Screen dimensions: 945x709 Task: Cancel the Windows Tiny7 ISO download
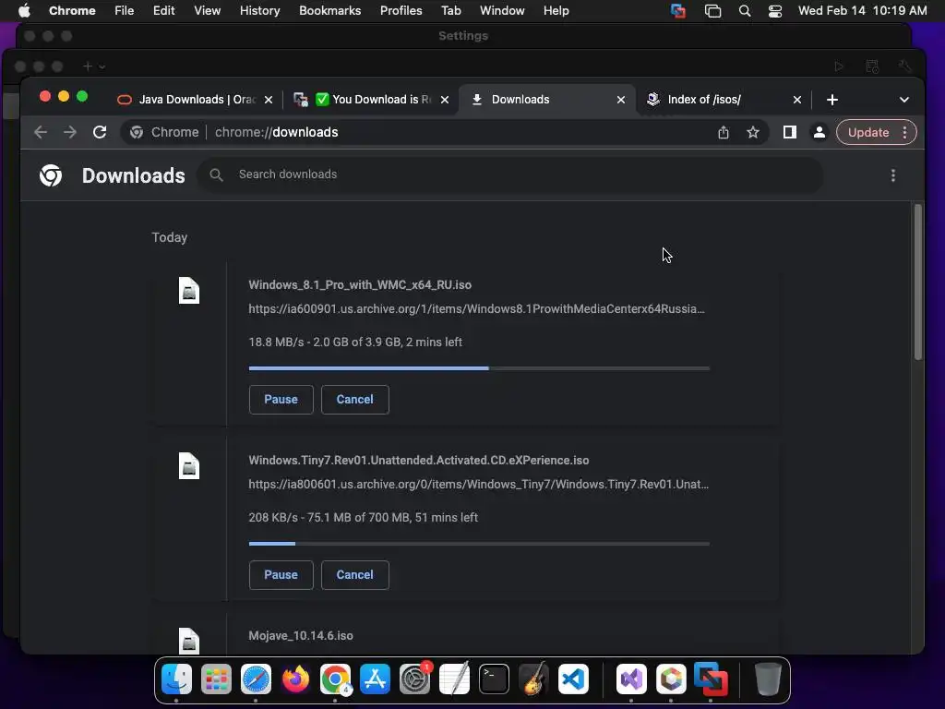pyautogui.click(x=355, y=575)
